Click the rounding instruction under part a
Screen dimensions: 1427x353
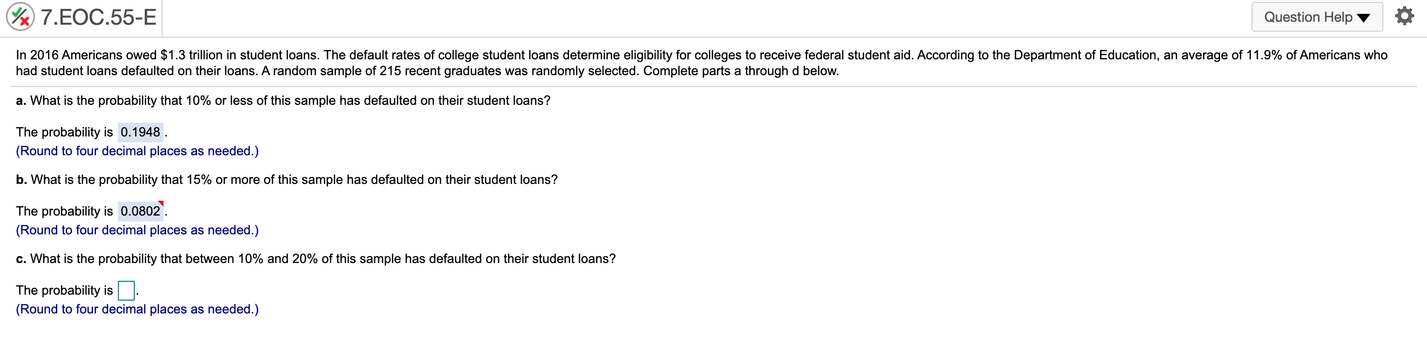(x=137, y=151)
